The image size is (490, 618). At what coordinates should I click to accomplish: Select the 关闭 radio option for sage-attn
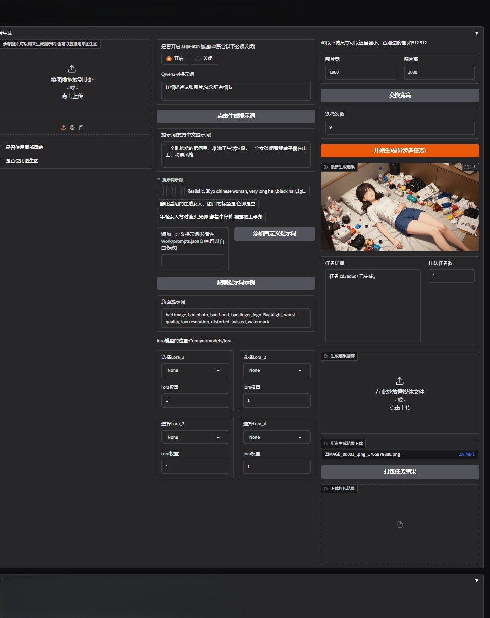coord(204,58)
